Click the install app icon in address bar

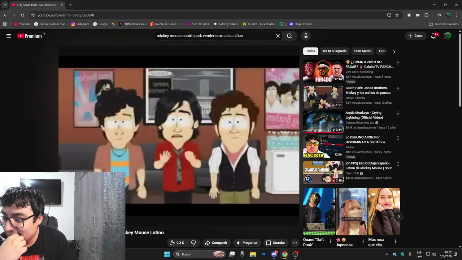tap(389, 15)
